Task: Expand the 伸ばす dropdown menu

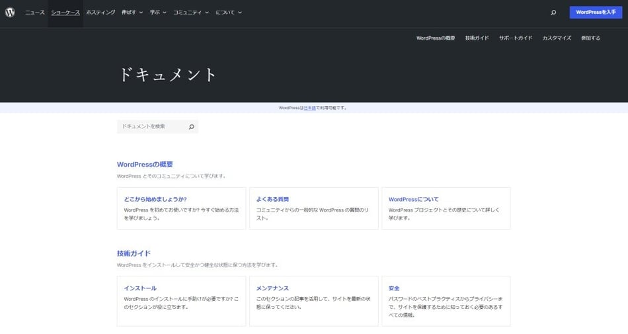Action: [132, 13]
